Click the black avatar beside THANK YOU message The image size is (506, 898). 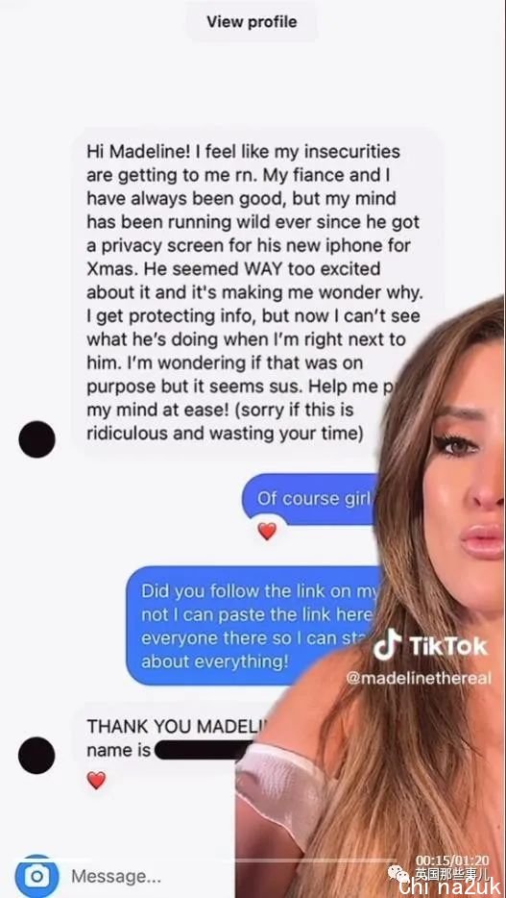(36, 756)
